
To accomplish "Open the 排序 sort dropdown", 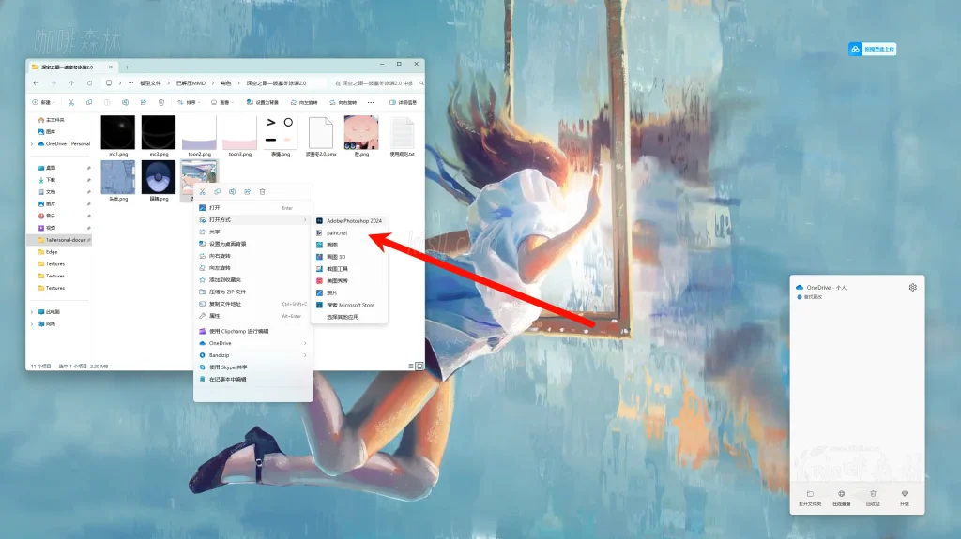I will tap(189, 102).
